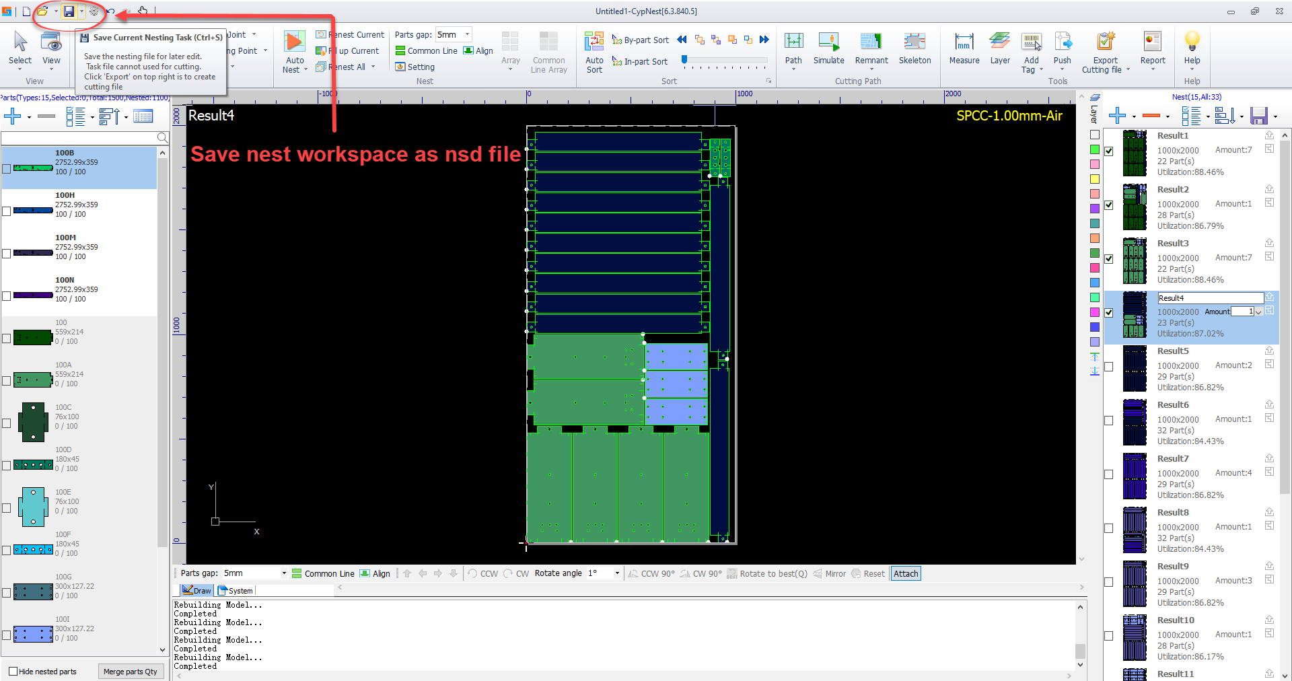Enable Hide nested parts checkbox
The height and width of the screenshot is (681, 1292).
[x=13, y=671]
